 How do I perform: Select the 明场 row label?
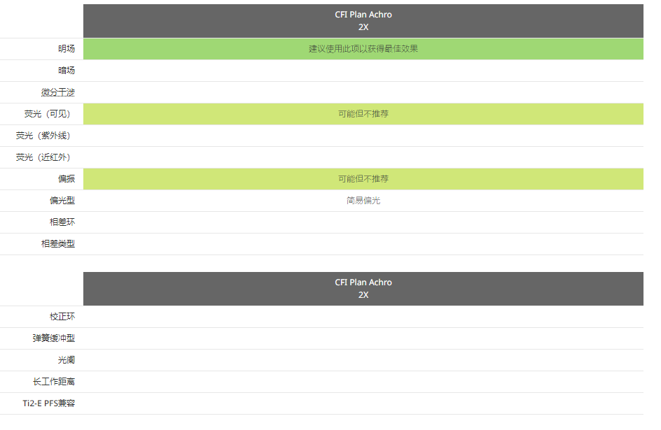coord(66,49)
